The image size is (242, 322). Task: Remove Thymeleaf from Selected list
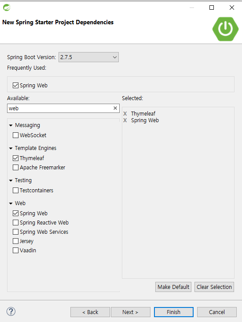tap(125, 113)
